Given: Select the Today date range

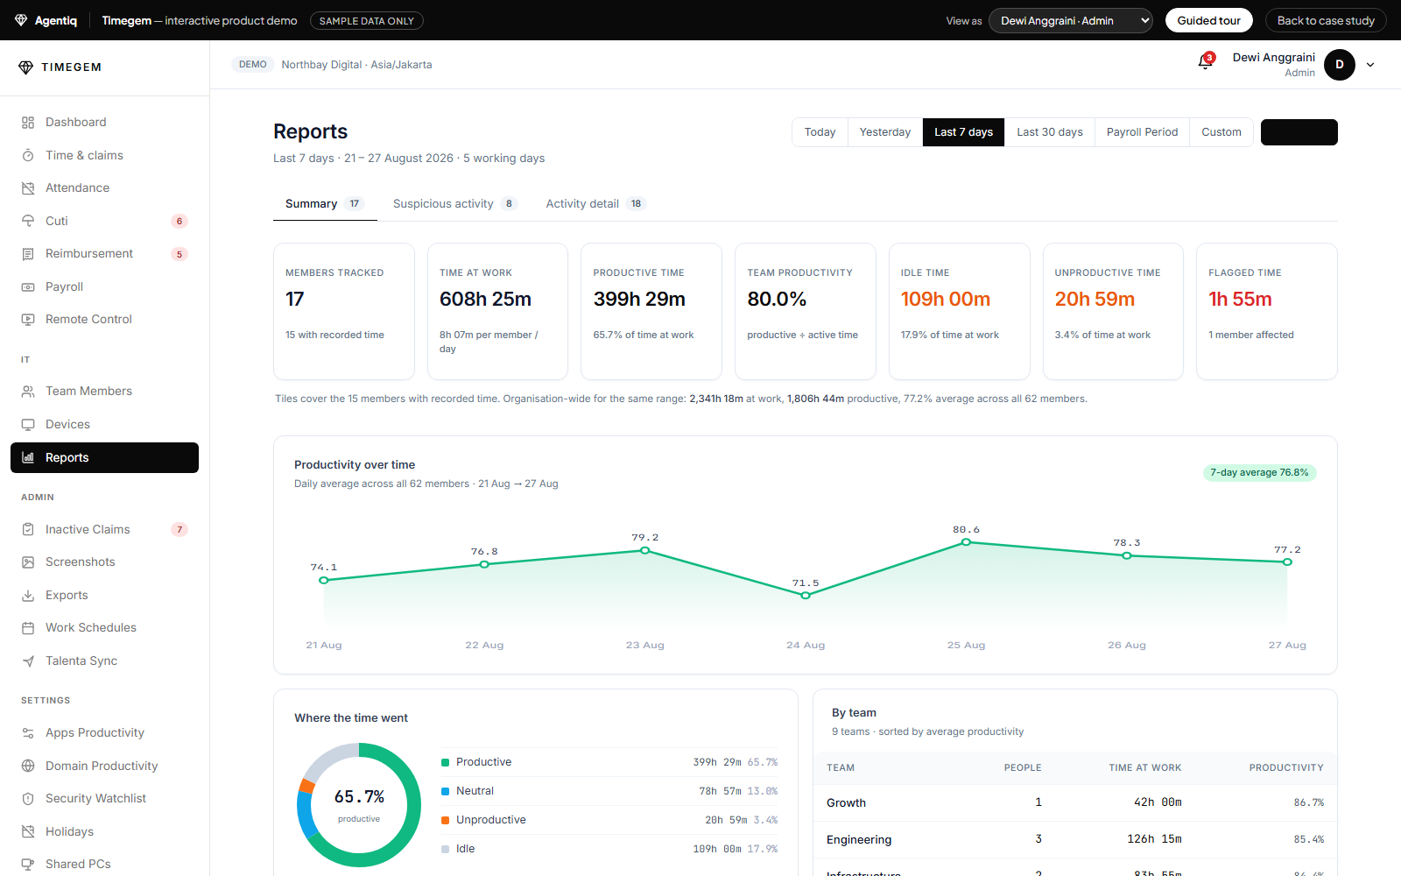Looking at the screenshot, I should pos(820,132).
